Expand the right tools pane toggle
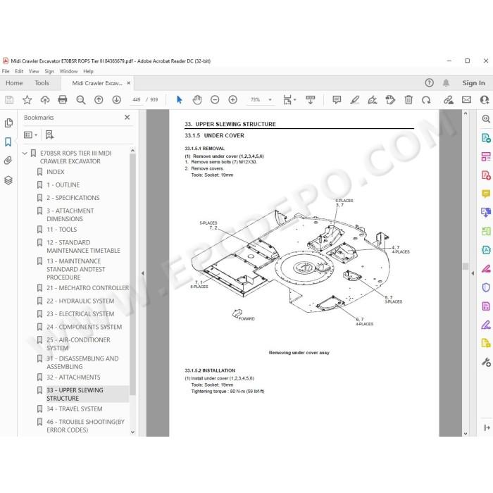Image resolution: width=493 pixels, height=493 pixels. pyautogui.click(x=487, y=428)
